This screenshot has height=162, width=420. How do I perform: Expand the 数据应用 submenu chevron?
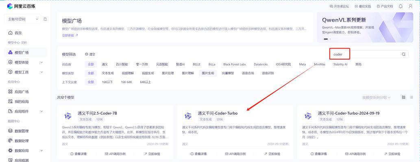tap(41, 150)
